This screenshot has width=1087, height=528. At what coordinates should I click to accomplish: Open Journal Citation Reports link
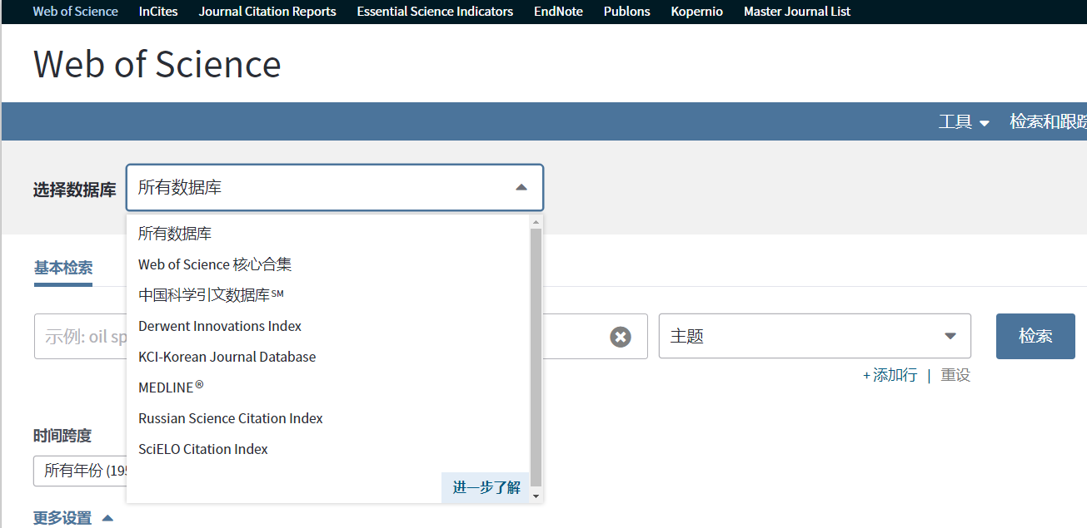[x=267, y=12]
